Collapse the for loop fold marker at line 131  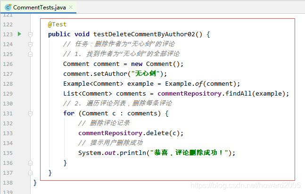30,113
